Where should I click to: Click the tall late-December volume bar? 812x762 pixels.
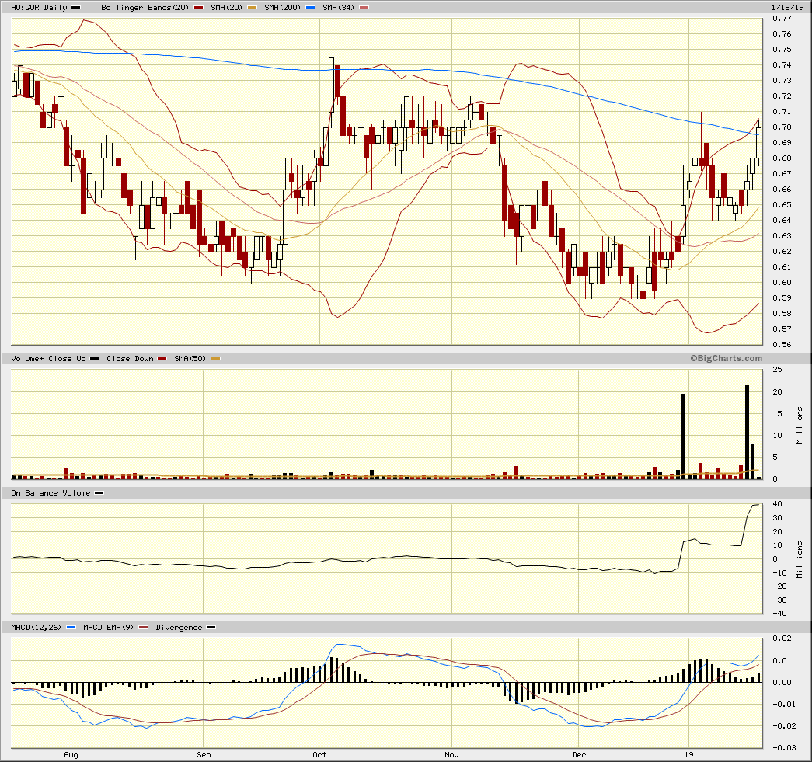point(684,437)
